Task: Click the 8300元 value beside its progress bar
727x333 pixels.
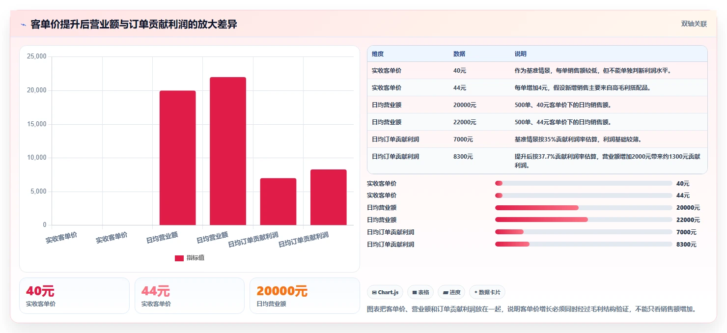Action: 686,245
